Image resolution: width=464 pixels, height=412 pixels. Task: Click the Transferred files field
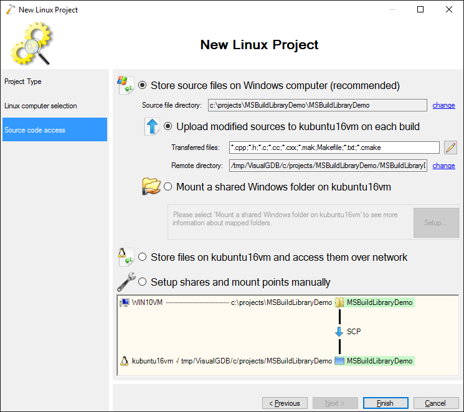[334, 147]
